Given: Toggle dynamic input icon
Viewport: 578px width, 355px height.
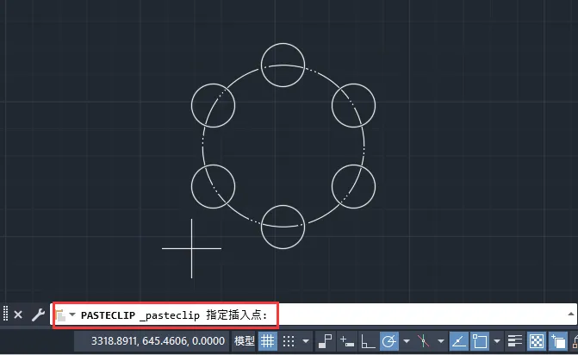Looking at the screenshot, I should 347,341.
